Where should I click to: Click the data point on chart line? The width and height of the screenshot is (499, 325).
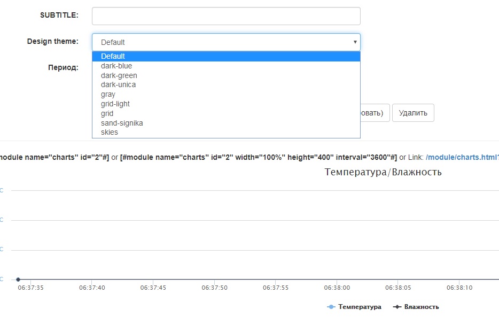(18, 279)
